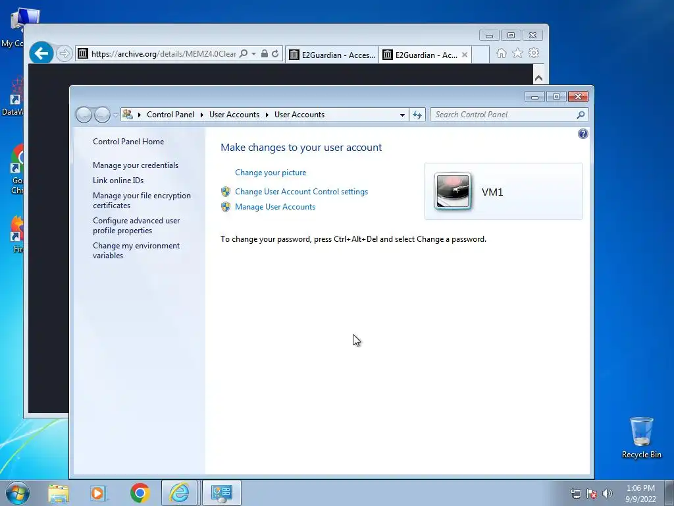Open Favorites star in Internet Explorer
674x506 pixels.
coord(517,53)
